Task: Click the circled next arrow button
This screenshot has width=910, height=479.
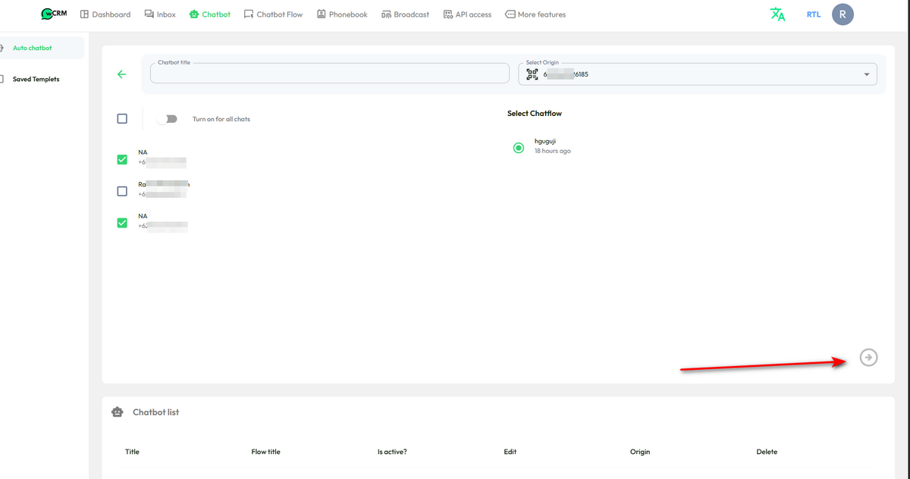Action: (869, 357)
